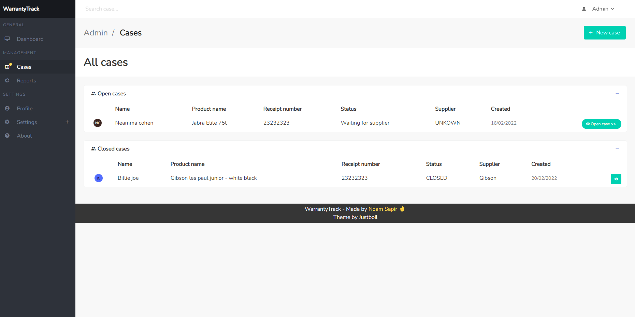Select Cases in the Management menu
This screenshot has width=635, height=317.
(x=24, y=67)
